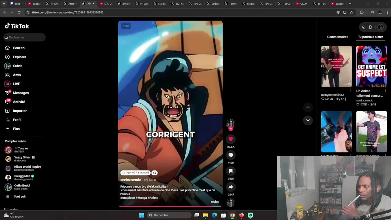Open the #Anime hashtag
Screen dimensions: 391x220
pos(153,198)
